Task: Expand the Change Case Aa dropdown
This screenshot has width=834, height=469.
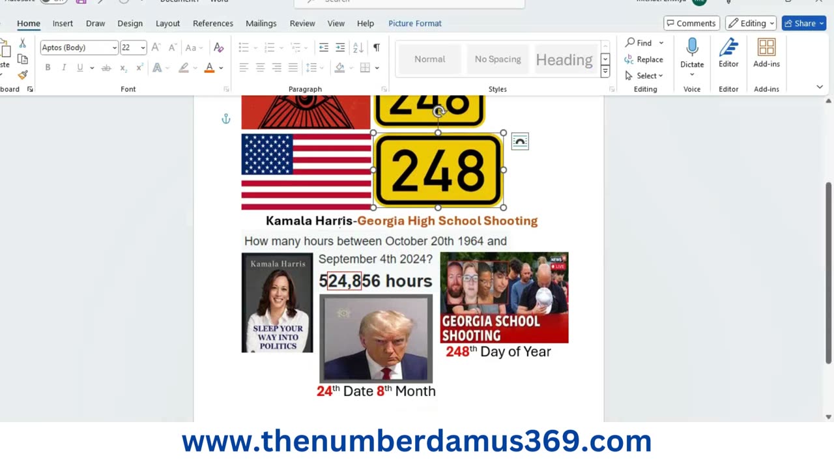Action: point(201,48)
